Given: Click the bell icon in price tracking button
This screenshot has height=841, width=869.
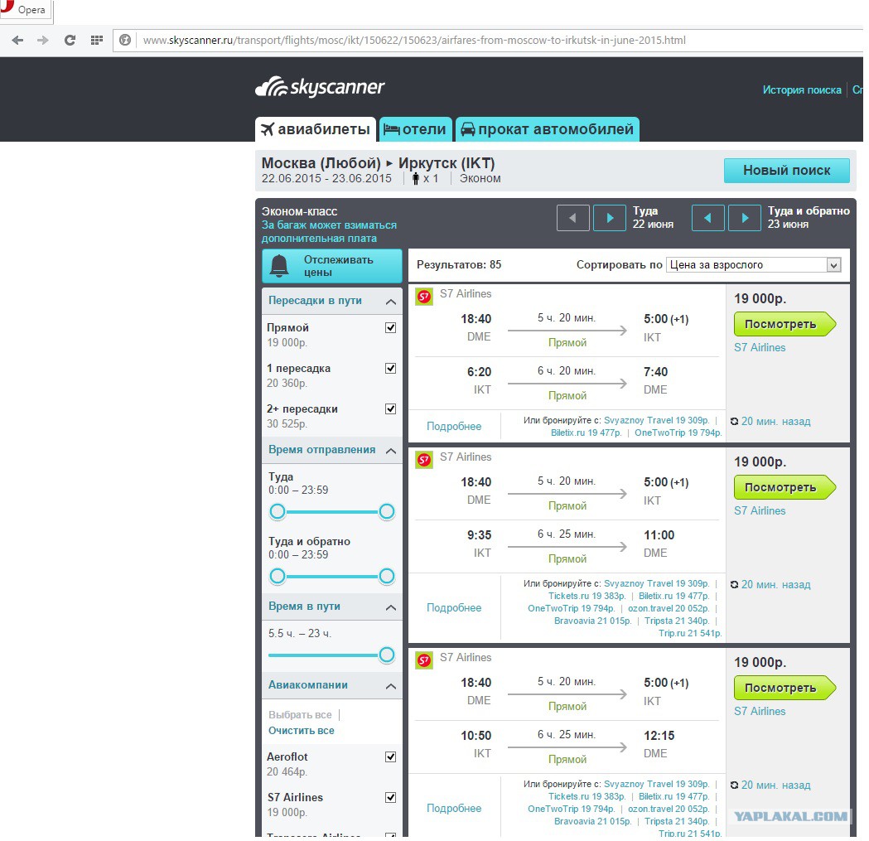Looking at the screenshot, I should (x=279, y=265).
